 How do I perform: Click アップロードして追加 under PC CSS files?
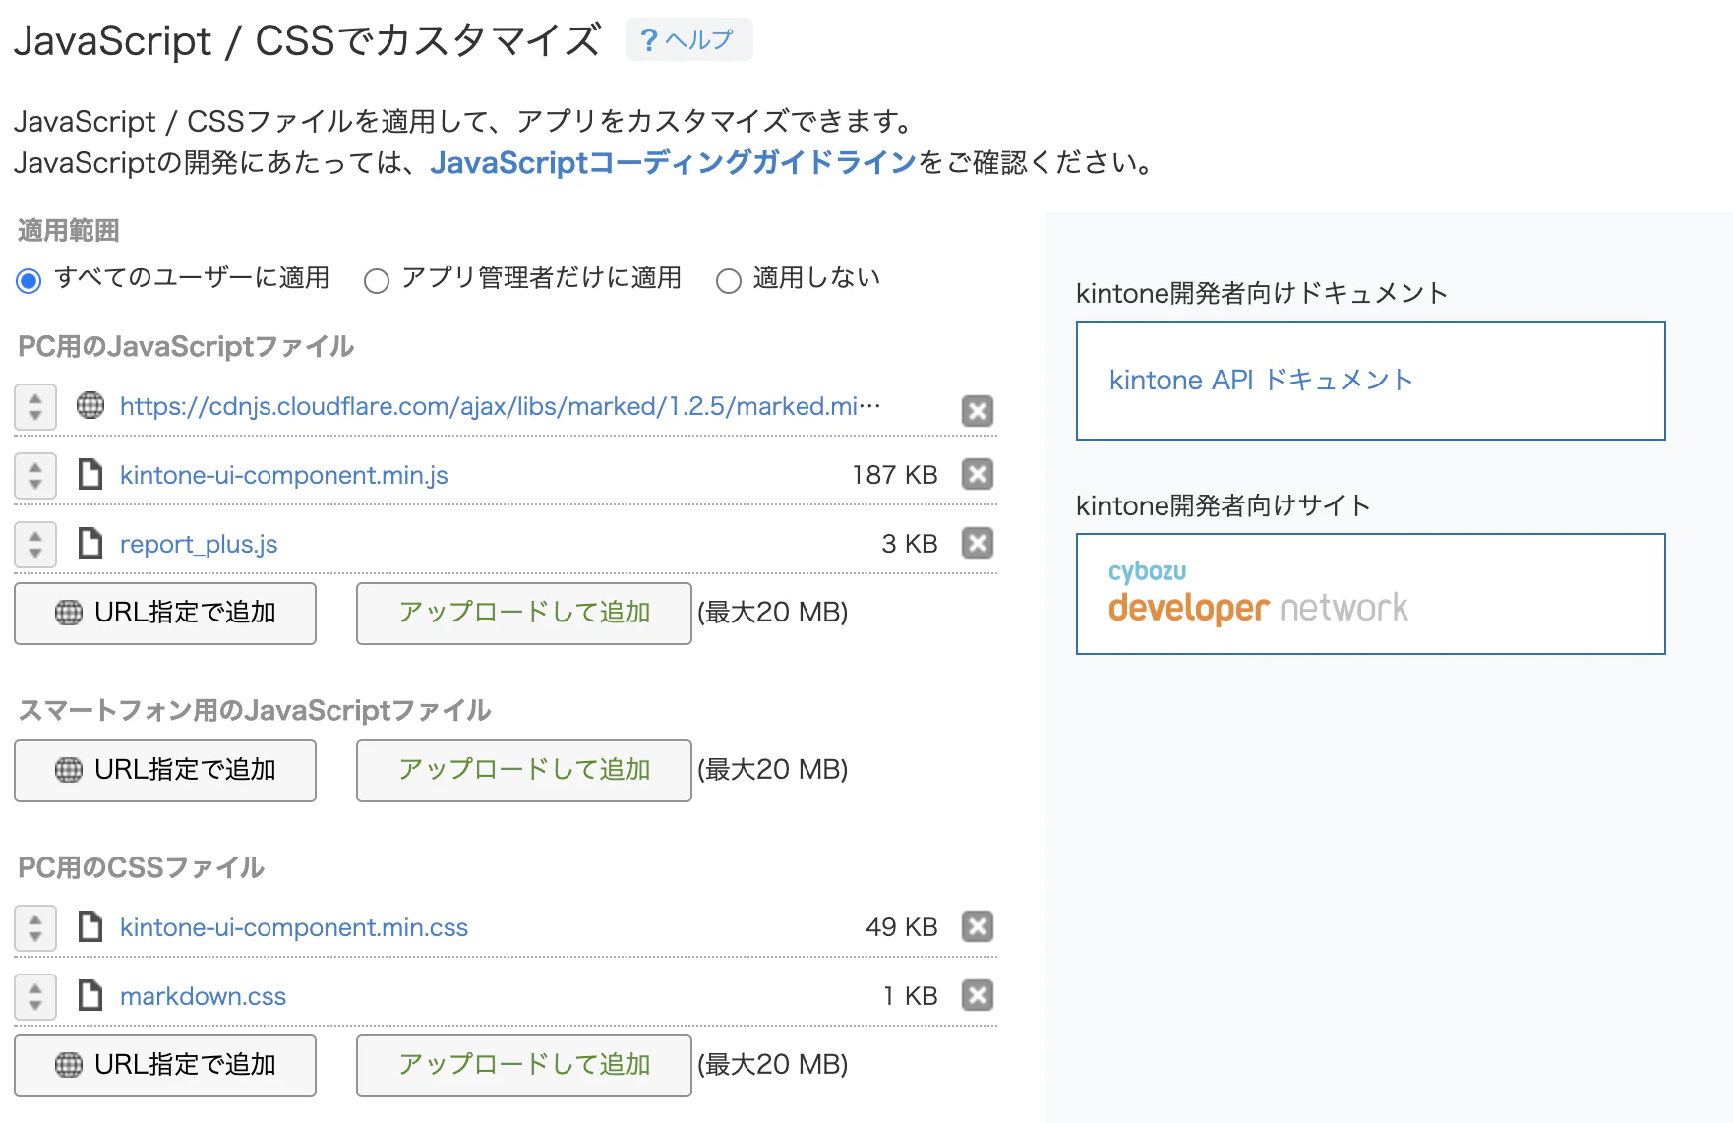(524, 1066)
